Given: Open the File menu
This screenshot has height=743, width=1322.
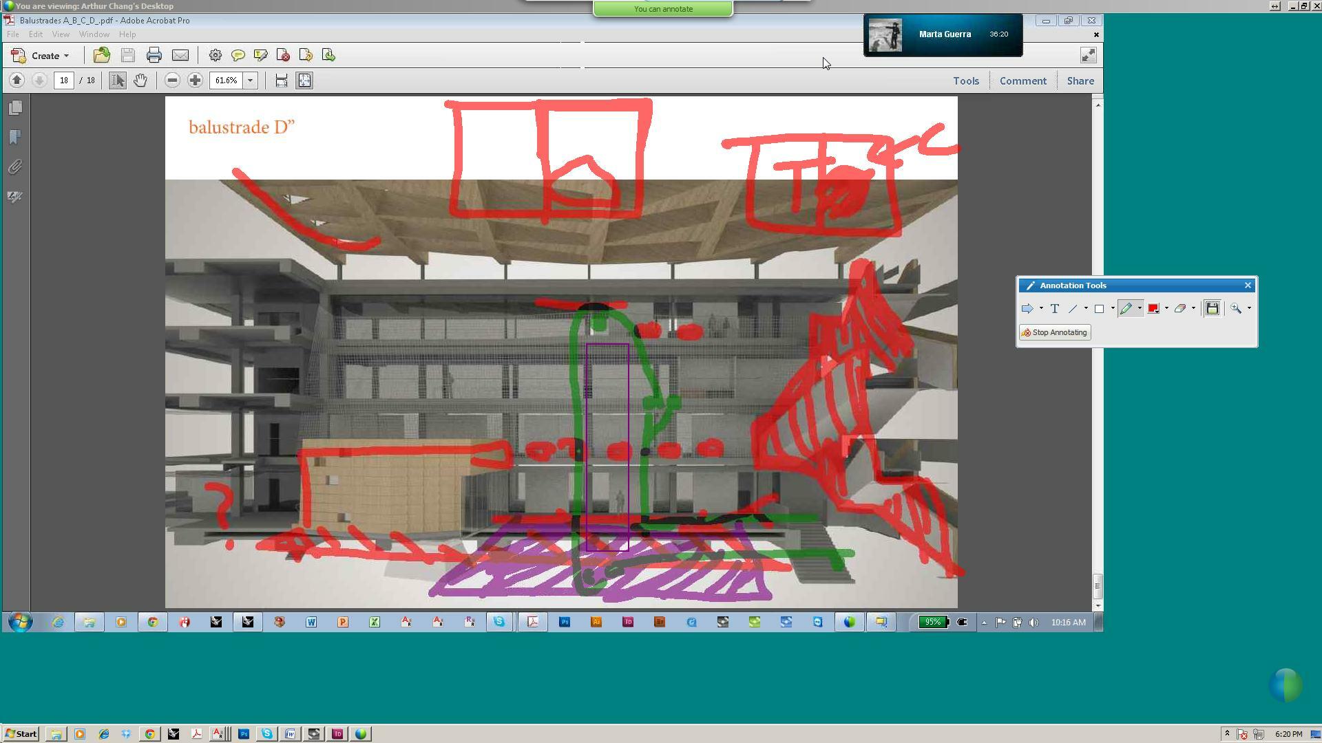Looking at the screenshot, I should (x=13, y=34).
